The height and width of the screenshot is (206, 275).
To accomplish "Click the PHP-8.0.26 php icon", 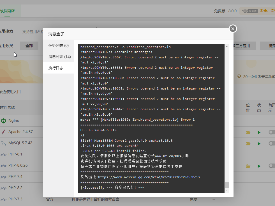I will pyautogui.click(x=3, y=166).
